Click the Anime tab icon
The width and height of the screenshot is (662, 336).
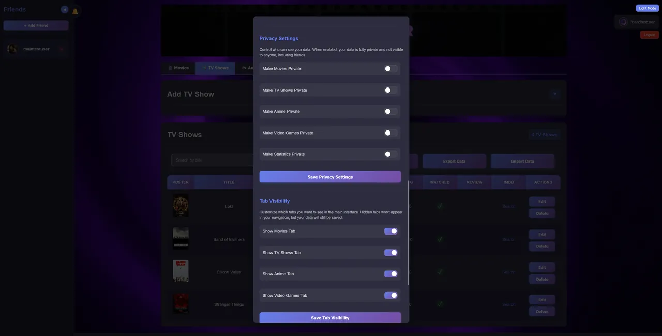(244, 68)
